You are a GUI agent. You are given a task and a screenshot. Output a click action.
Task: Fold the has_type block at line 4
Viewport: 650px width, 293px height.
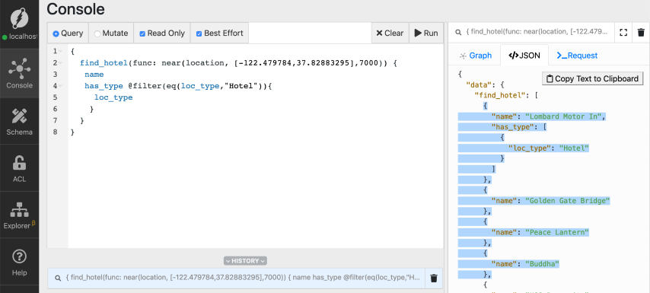pos(60,86)
